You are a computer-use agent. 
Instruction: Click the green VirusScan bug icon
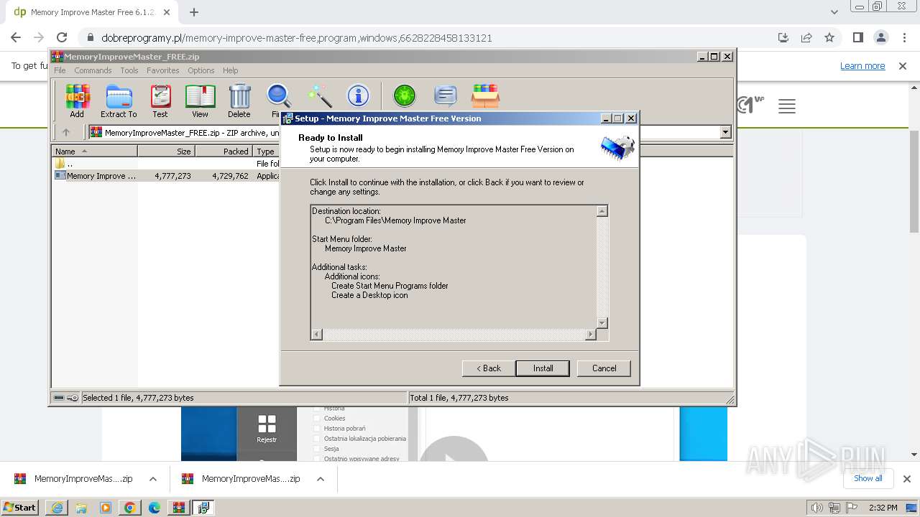(x=405, y=96)
